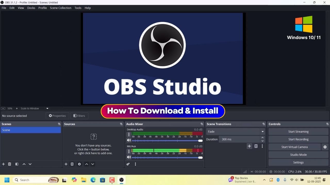Screen dimensions: 330x185
Task: Adjust Mic/Aux volume slider
Action: point(167,158)
